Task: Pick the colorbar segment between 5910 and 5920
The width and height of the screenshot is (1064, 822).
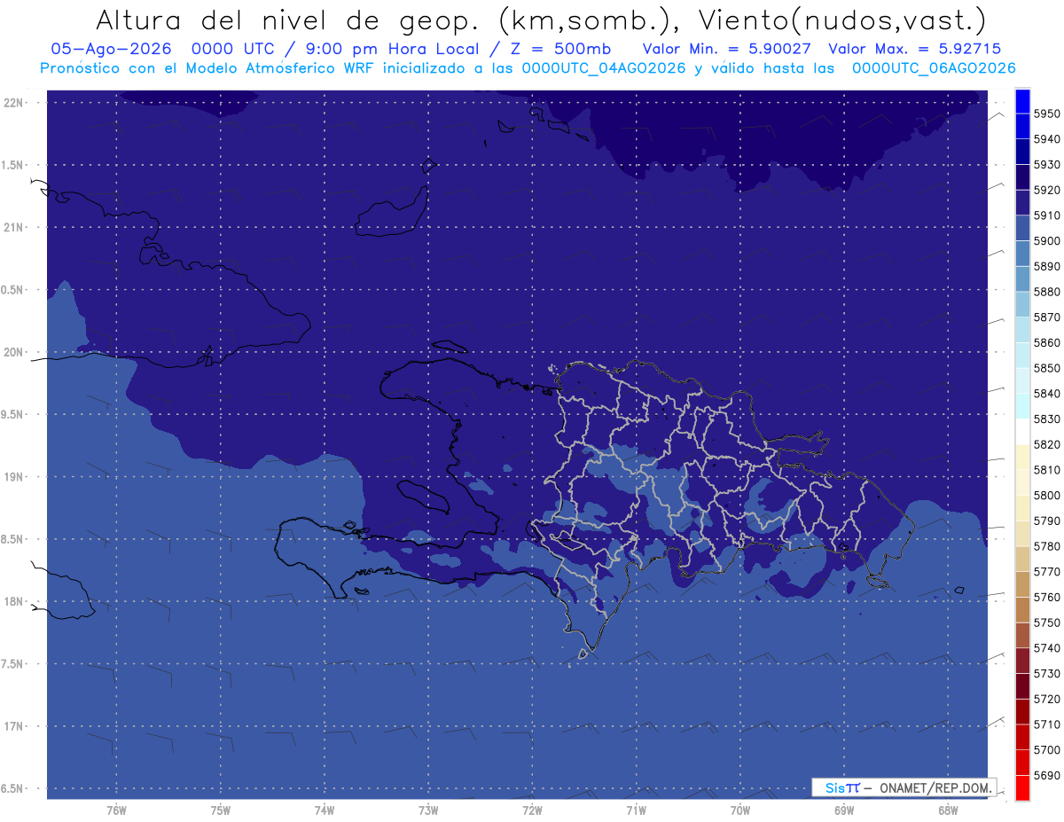Action: coord(1022,203)
